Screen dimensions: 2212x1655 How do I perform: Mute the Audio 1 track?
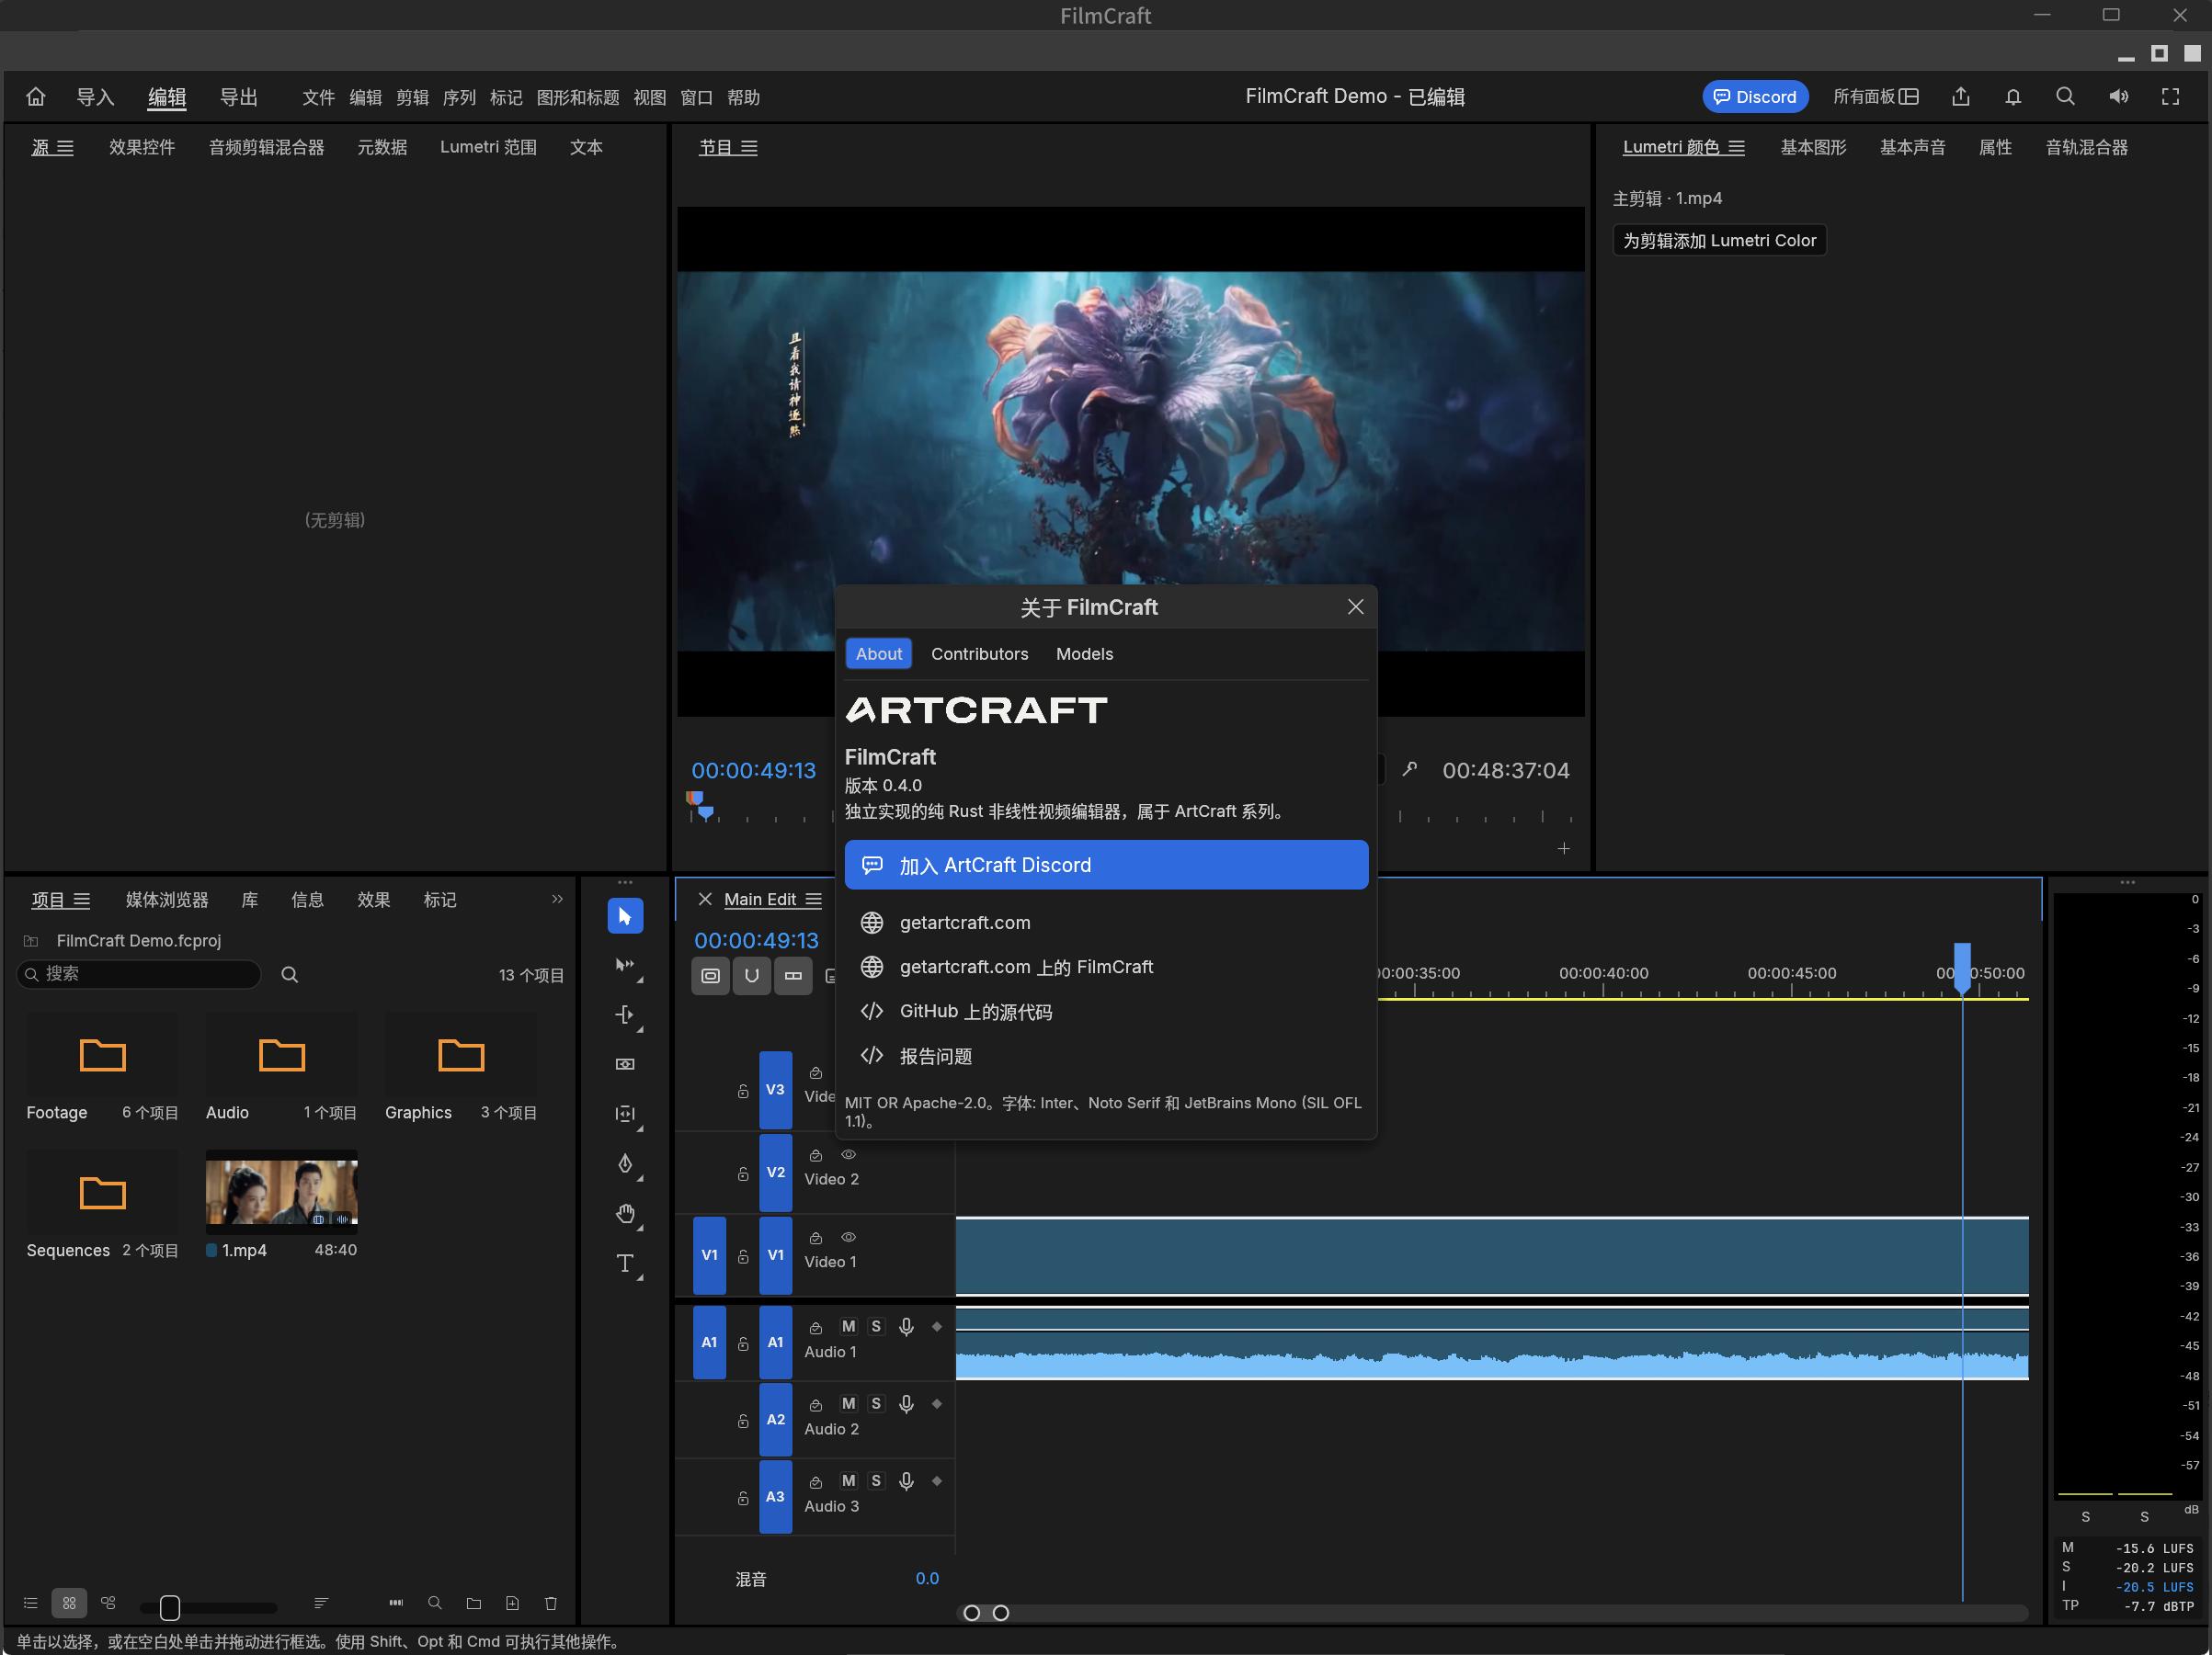[848, 1326]
